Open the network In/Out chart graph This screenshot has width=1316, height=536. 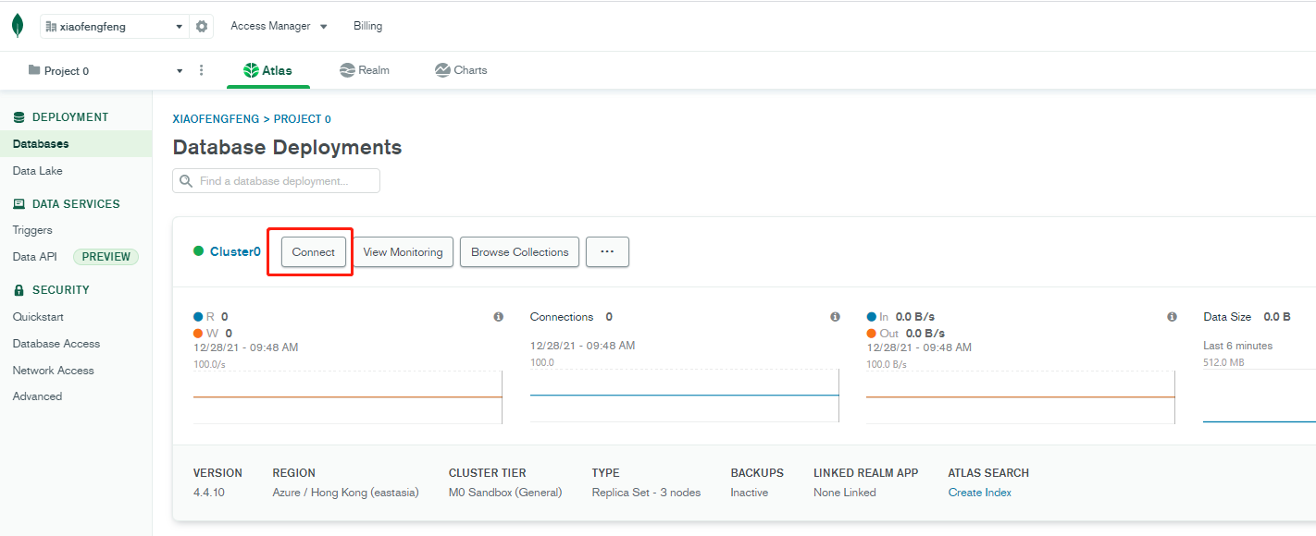pos(1022,396)
